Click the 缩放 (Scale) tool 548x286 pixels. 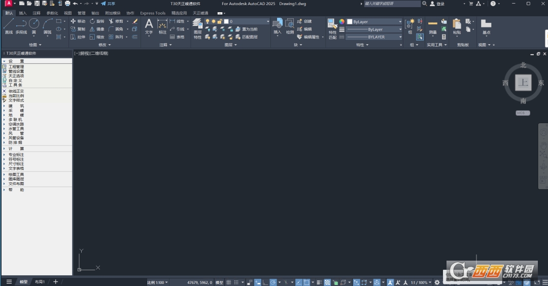pyautogui.click(x=97, y=37)
